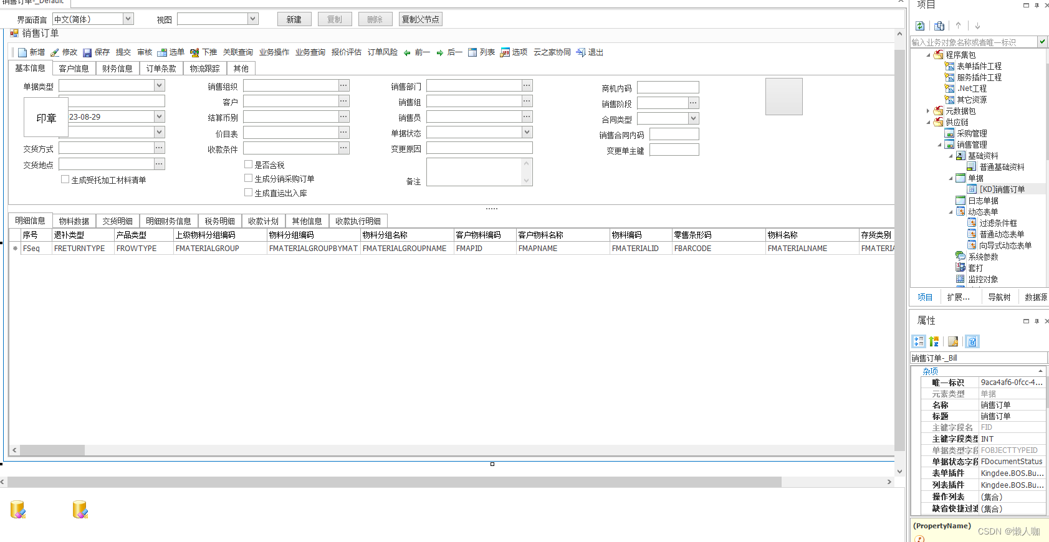The height and width of the screenshot is (542, 1049).
Task: Click the 修改 (edit) pencil icon
Action: click(55, 52)
